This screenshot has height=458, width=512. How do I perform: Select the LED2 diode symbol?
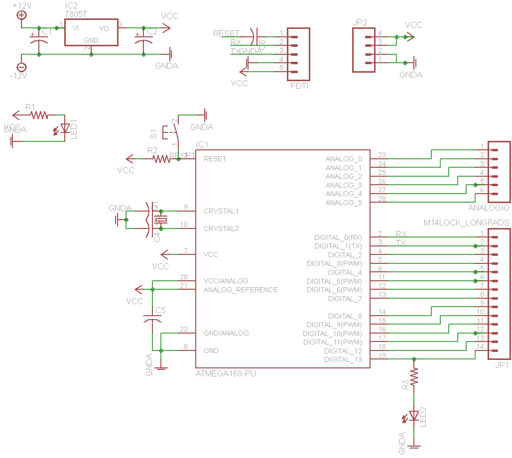[413, 415]
